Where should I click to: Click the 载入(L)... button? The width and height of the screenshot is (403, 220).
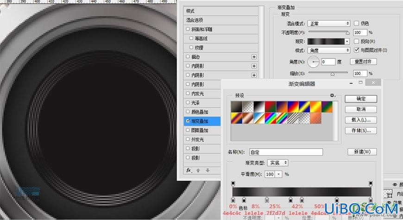coord(361,120)
